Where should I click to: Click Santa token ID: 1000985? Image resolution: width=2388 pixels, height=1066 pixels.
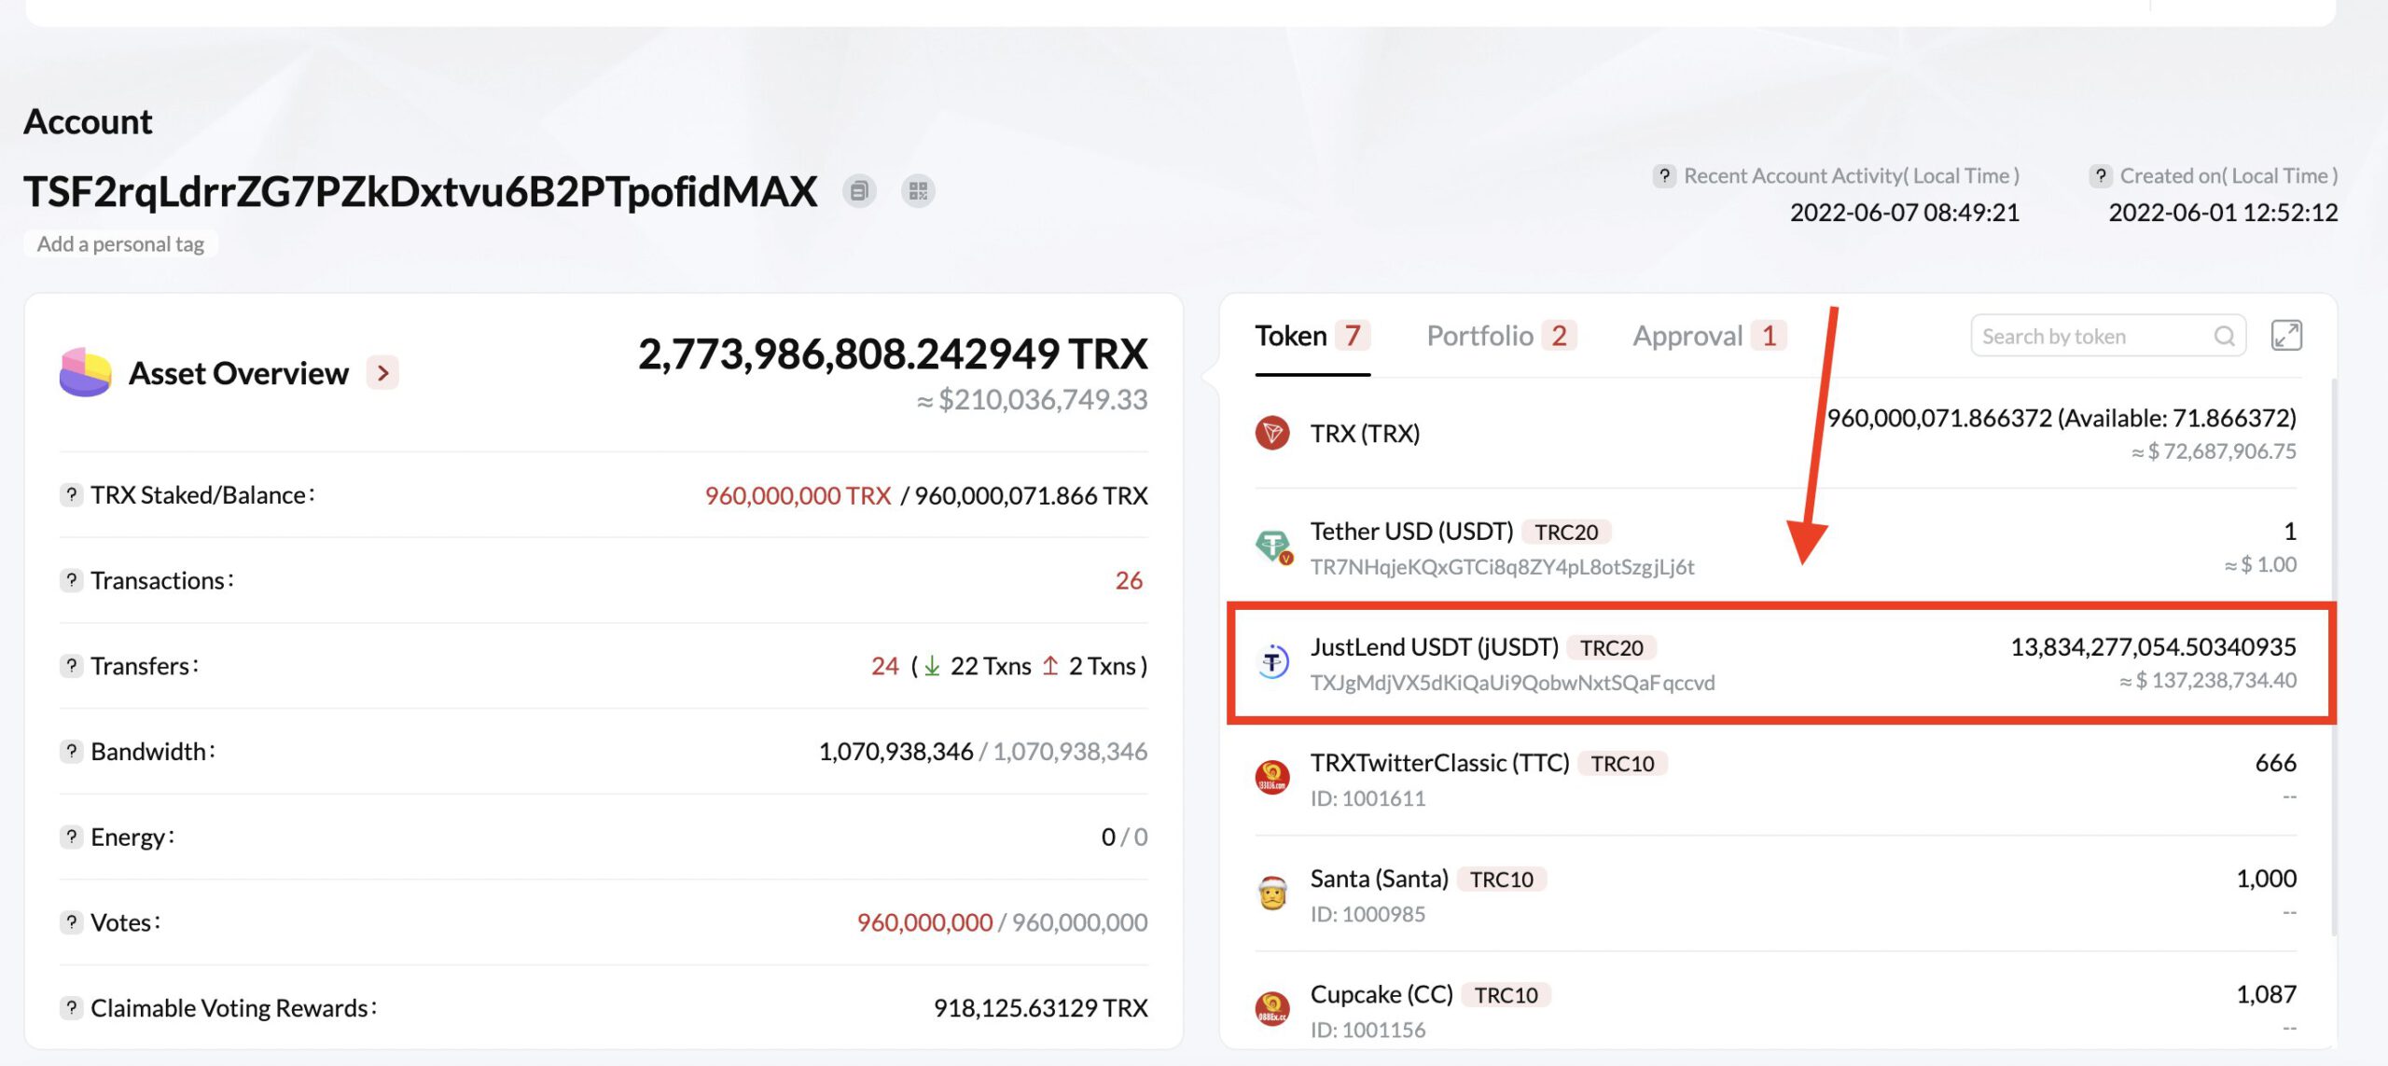coord(1368,914)
